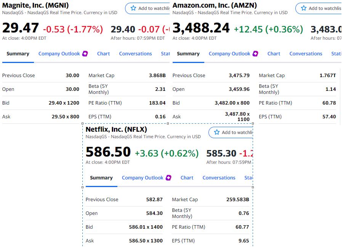Click Netflix's Bid value 586.01 x 1400
Viewport: 343px width, 247px height.
(x=146, y=227)
